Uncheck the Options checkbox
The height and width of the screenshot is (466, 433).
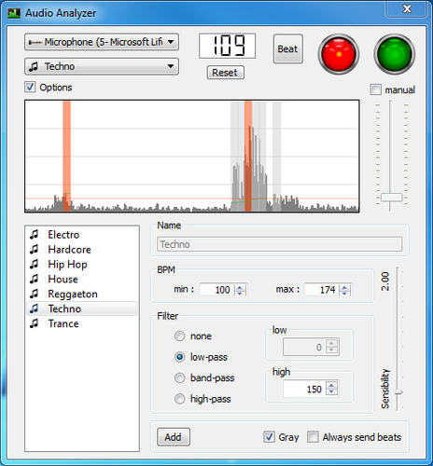(30, 87)
